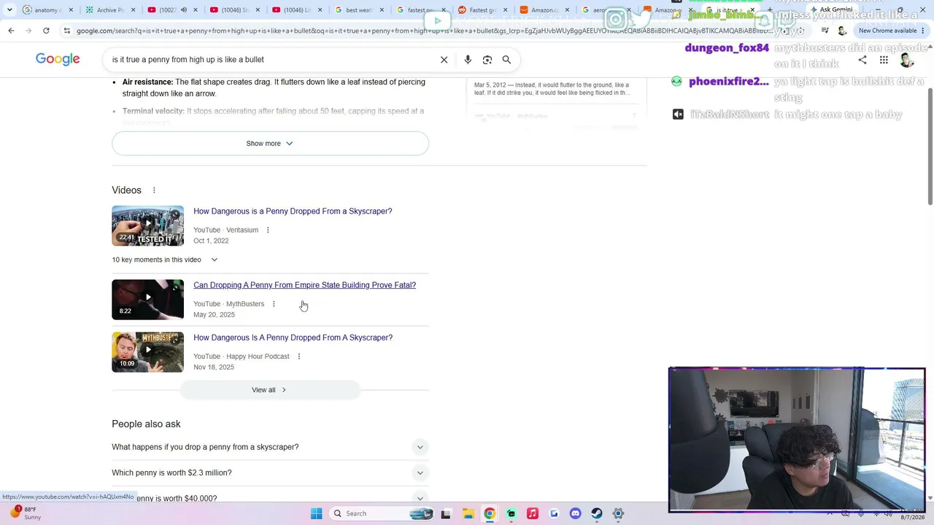Submit the query with the magnifier icon

506,60
